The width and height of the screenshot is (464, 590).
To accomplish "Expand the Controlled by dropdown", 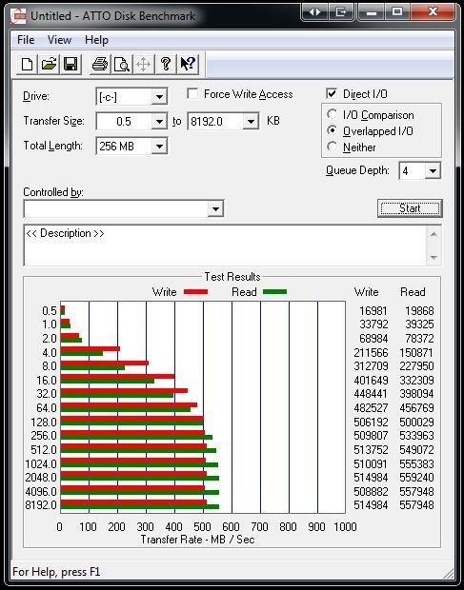I will tap(215, 208).
